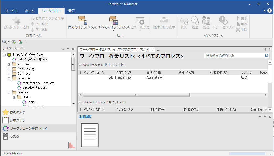Click ビューの設定 icon
274x156 pixels.
click(x=140, y=21)
